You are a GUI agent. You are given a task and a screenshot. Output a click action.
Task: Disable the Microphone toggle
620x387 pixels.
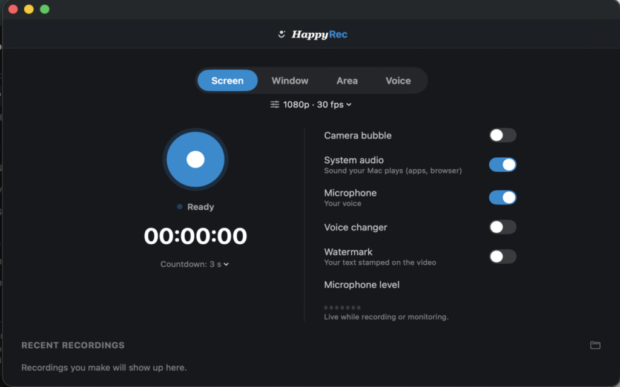click(x=503, y=198)
